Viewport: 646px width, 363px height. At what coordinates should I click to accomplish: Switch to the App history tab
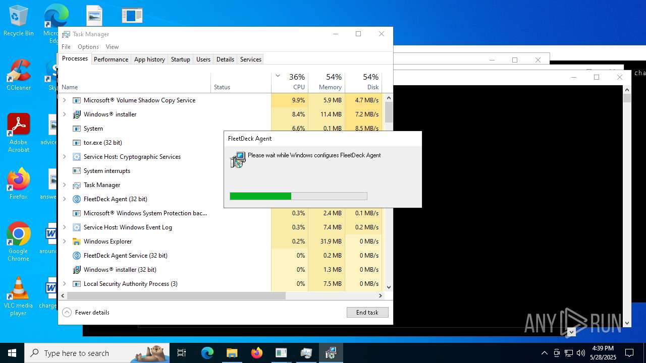point(149,59)
